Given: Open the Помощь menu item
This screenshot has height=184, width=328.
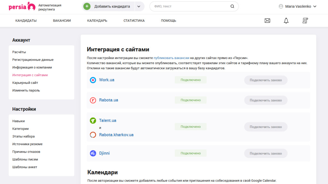Looking at the screenshot, I should [168, 21].
